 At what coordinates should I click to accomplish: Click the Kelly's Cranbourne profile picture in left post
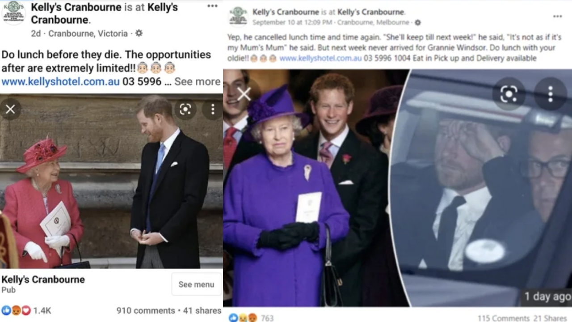pyautogui.click(x=13, y=12)
